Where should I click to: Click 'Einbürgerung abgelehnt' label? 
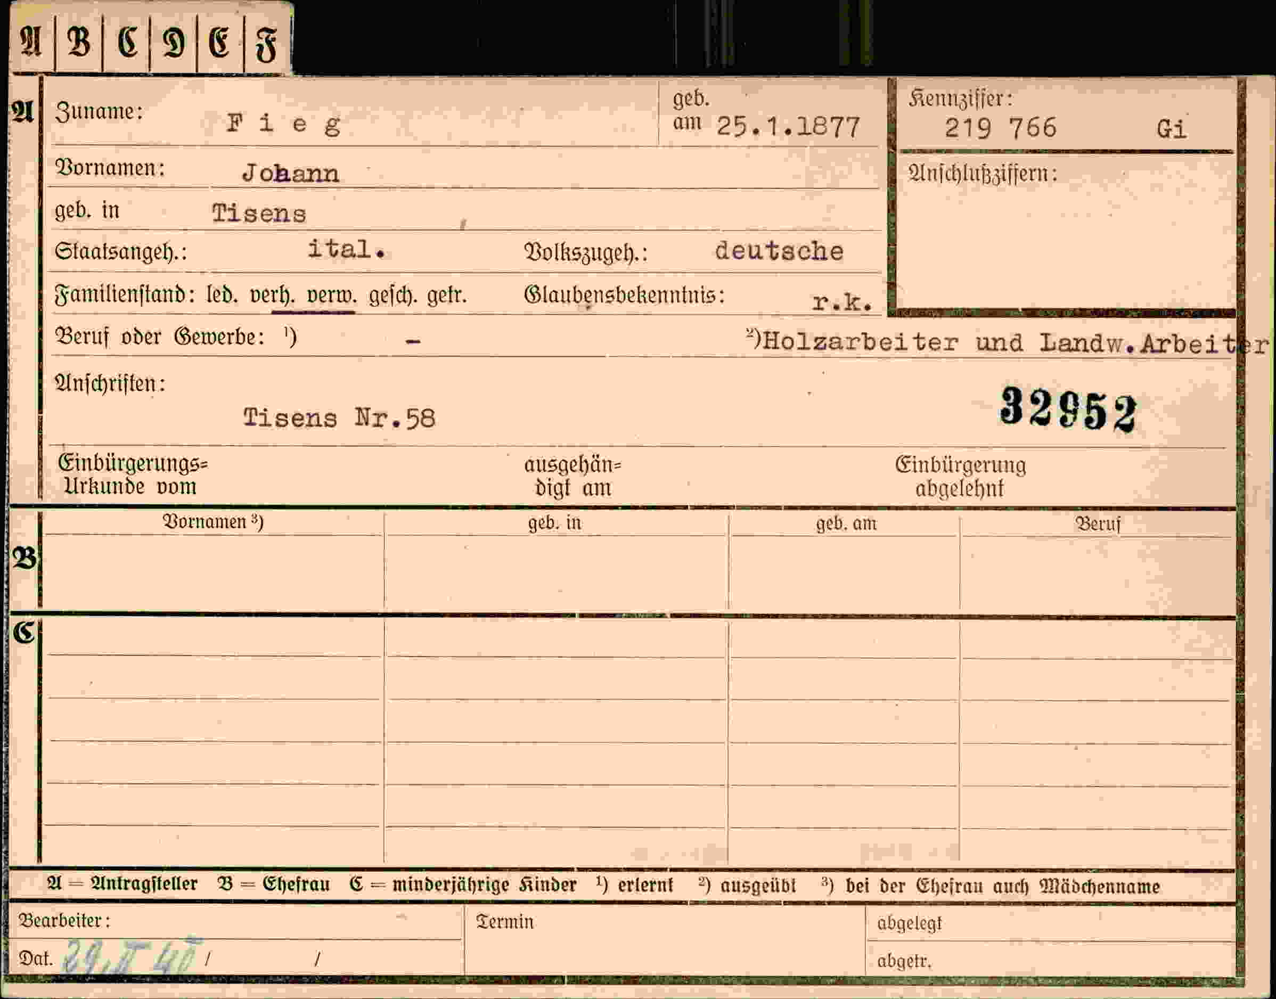(x=960, y=477)
